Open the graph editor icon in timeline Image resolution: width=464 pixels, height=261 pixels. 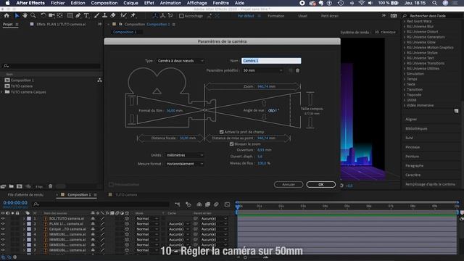click(227, 204)
